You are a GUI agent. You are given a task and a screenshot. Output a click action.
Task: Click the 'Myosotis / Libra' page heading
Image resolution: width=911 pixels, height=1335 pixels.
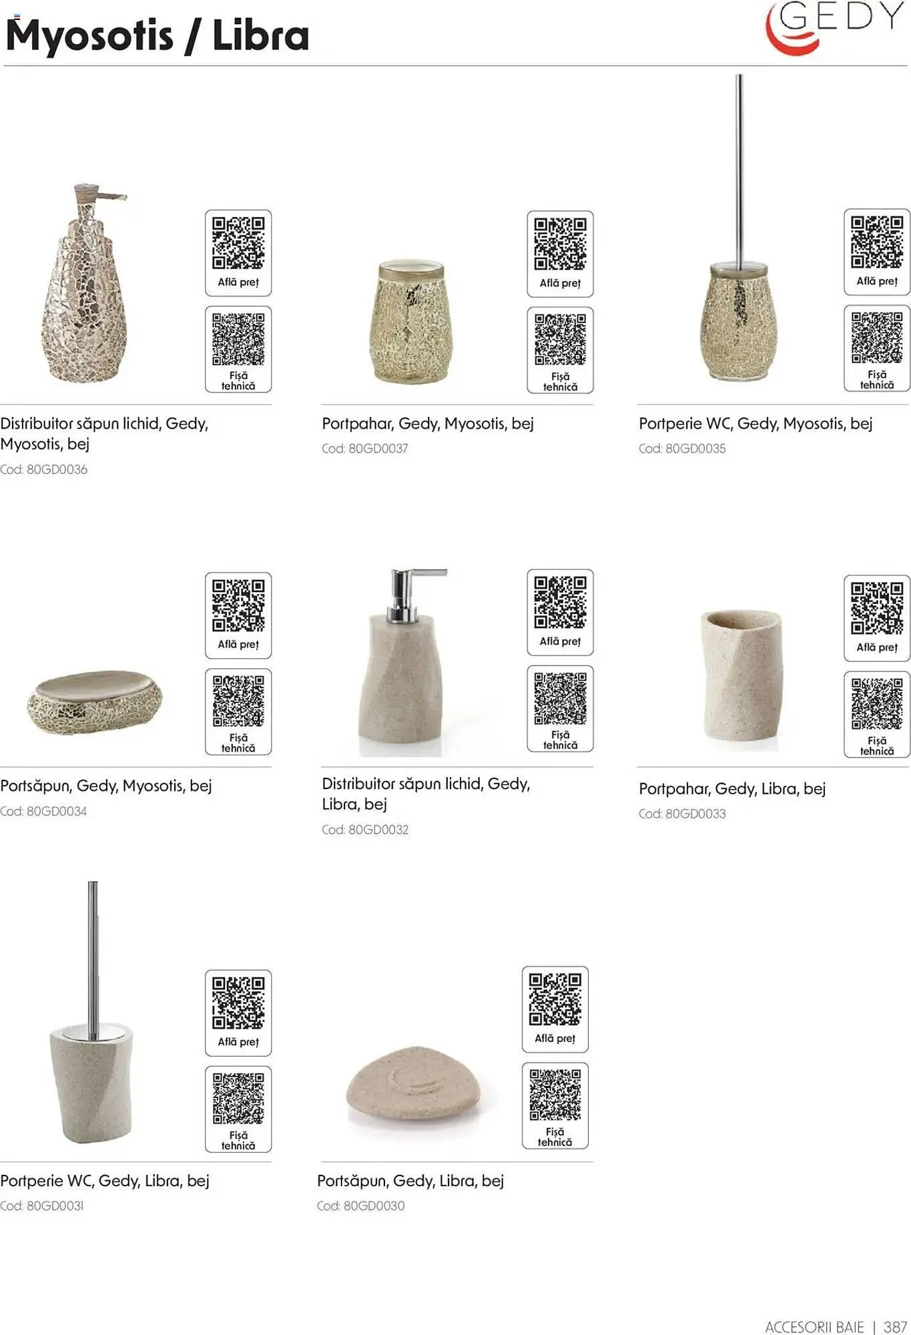pyautogui.click(x=158, y=35)
